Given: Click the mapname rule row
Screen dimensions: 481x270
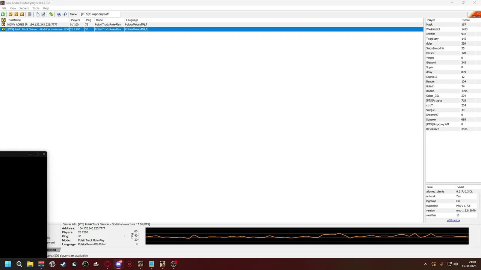Looking at the screenshot, I should pyautogui.click(x=451, y=206).
